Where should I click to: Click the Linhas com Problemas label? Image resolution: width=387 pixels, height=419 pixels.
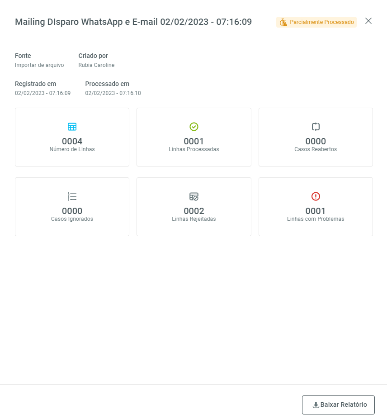(x=316, y=219)
